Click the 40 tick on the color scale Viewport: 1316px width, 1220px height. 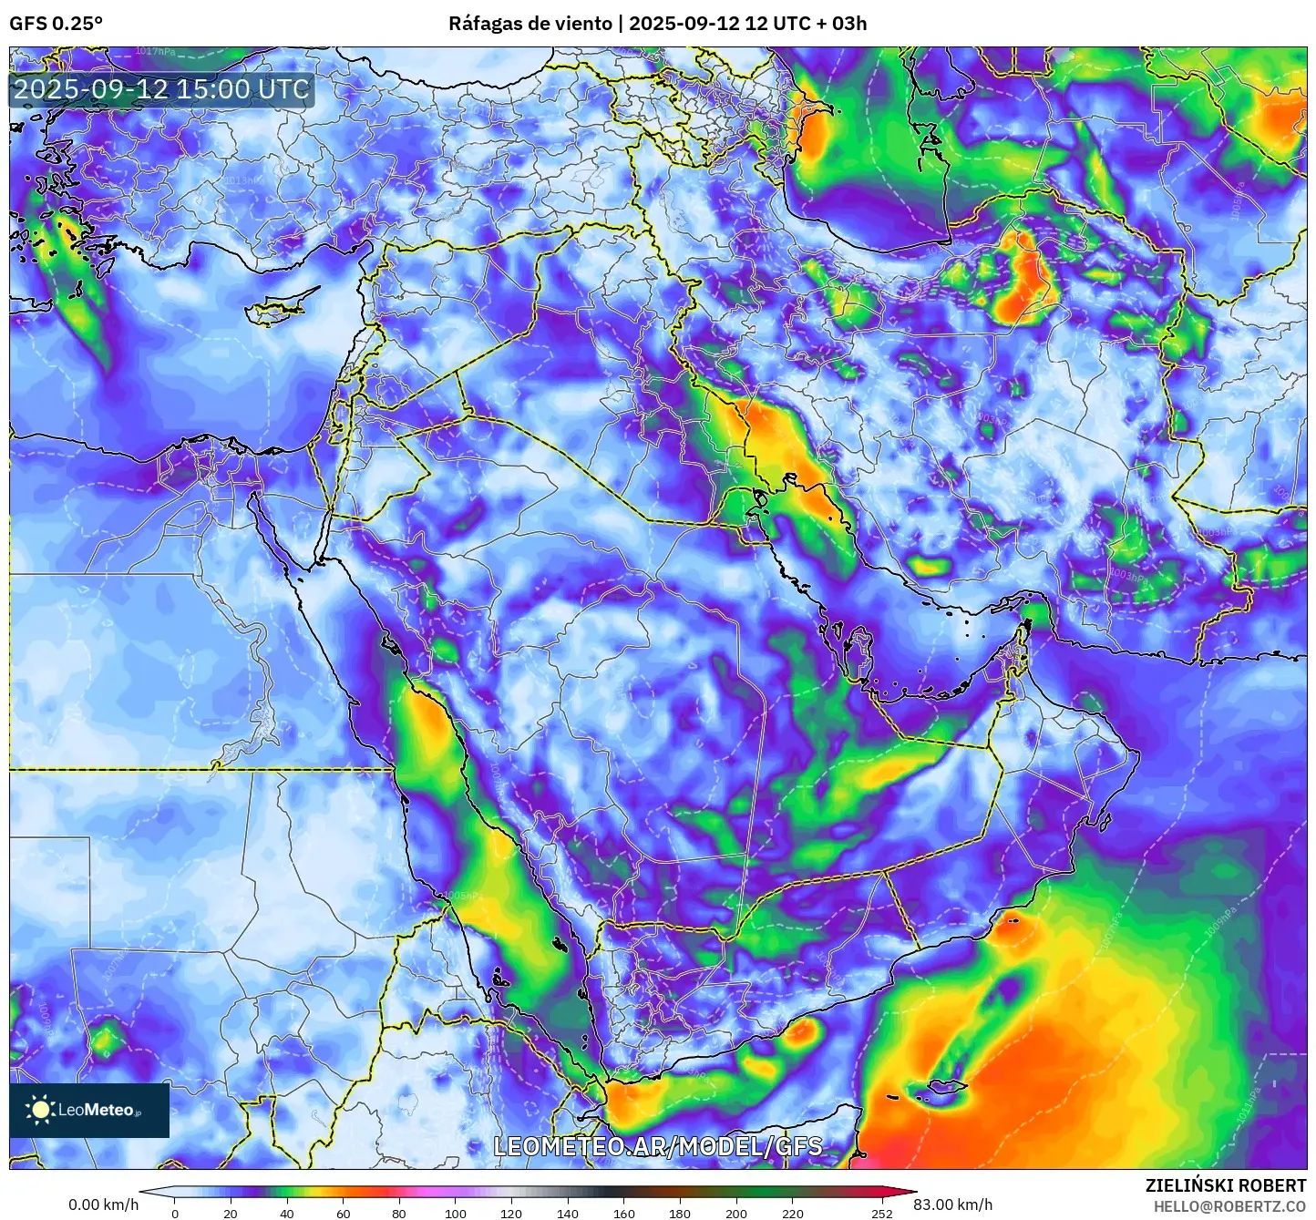tap(287, 1214)
